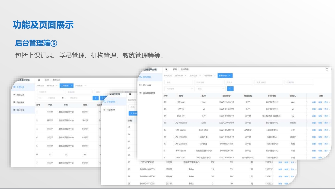Focus the 归属机构 input in 机构列表 filters
The width and height of the screenshot is (335, 189).
[x=299, y=82]
